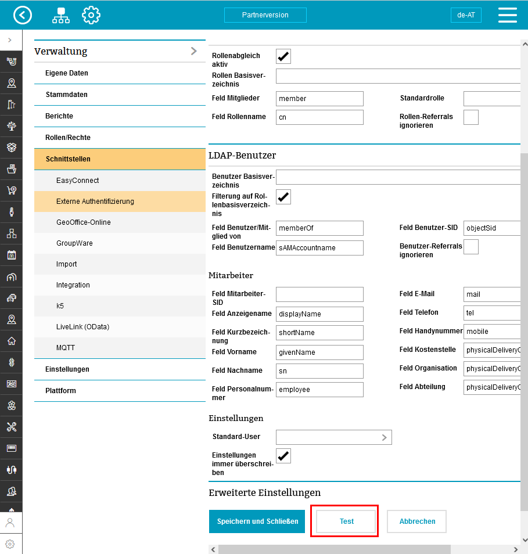Image resolution: width=528 pixels, height=554 pixels.
Task: Check Benutzer-Referrals ignorieren checkbox
Action: click(x=471, y=247)
